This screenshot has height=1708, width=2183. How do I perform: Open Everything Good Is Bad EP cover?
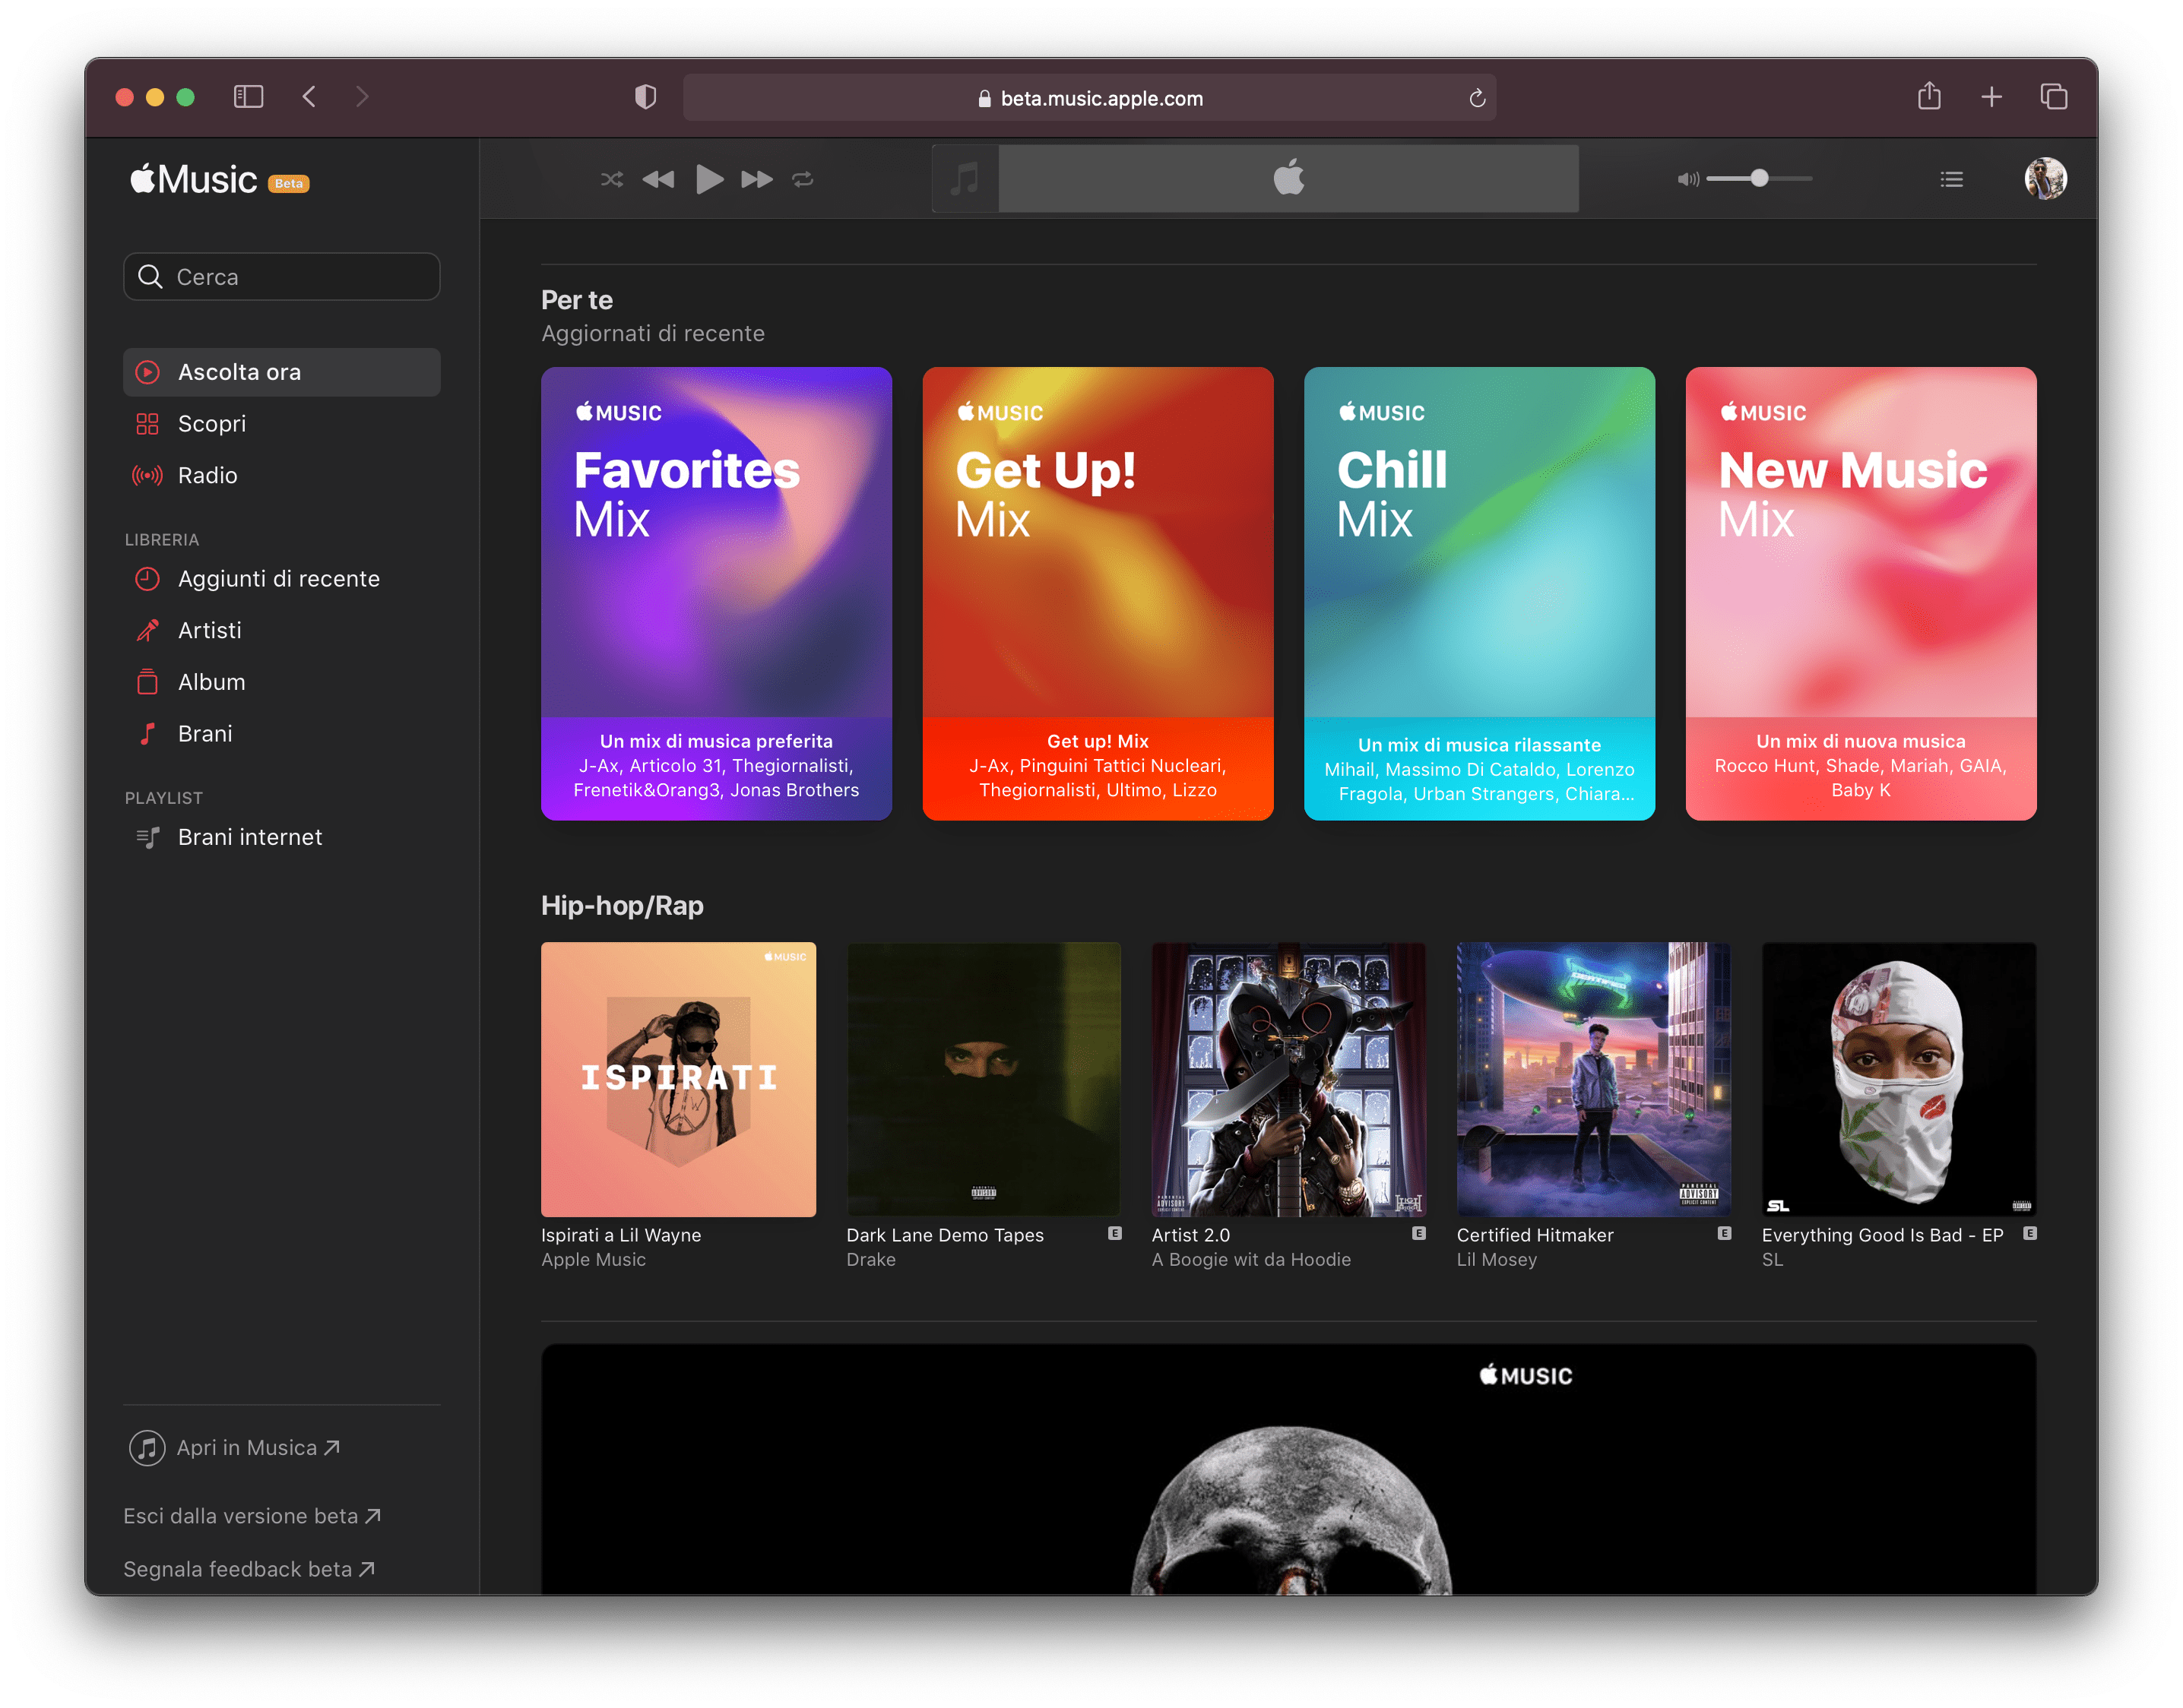coord(1899,1079)
